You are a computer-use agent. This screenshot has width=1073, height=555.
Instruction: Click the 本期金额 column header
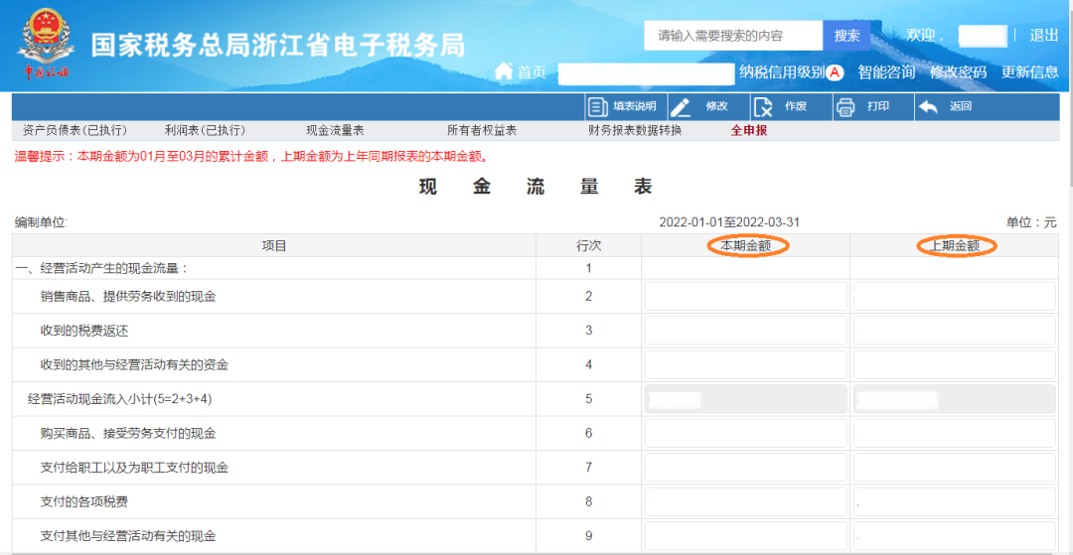(746, 246)
